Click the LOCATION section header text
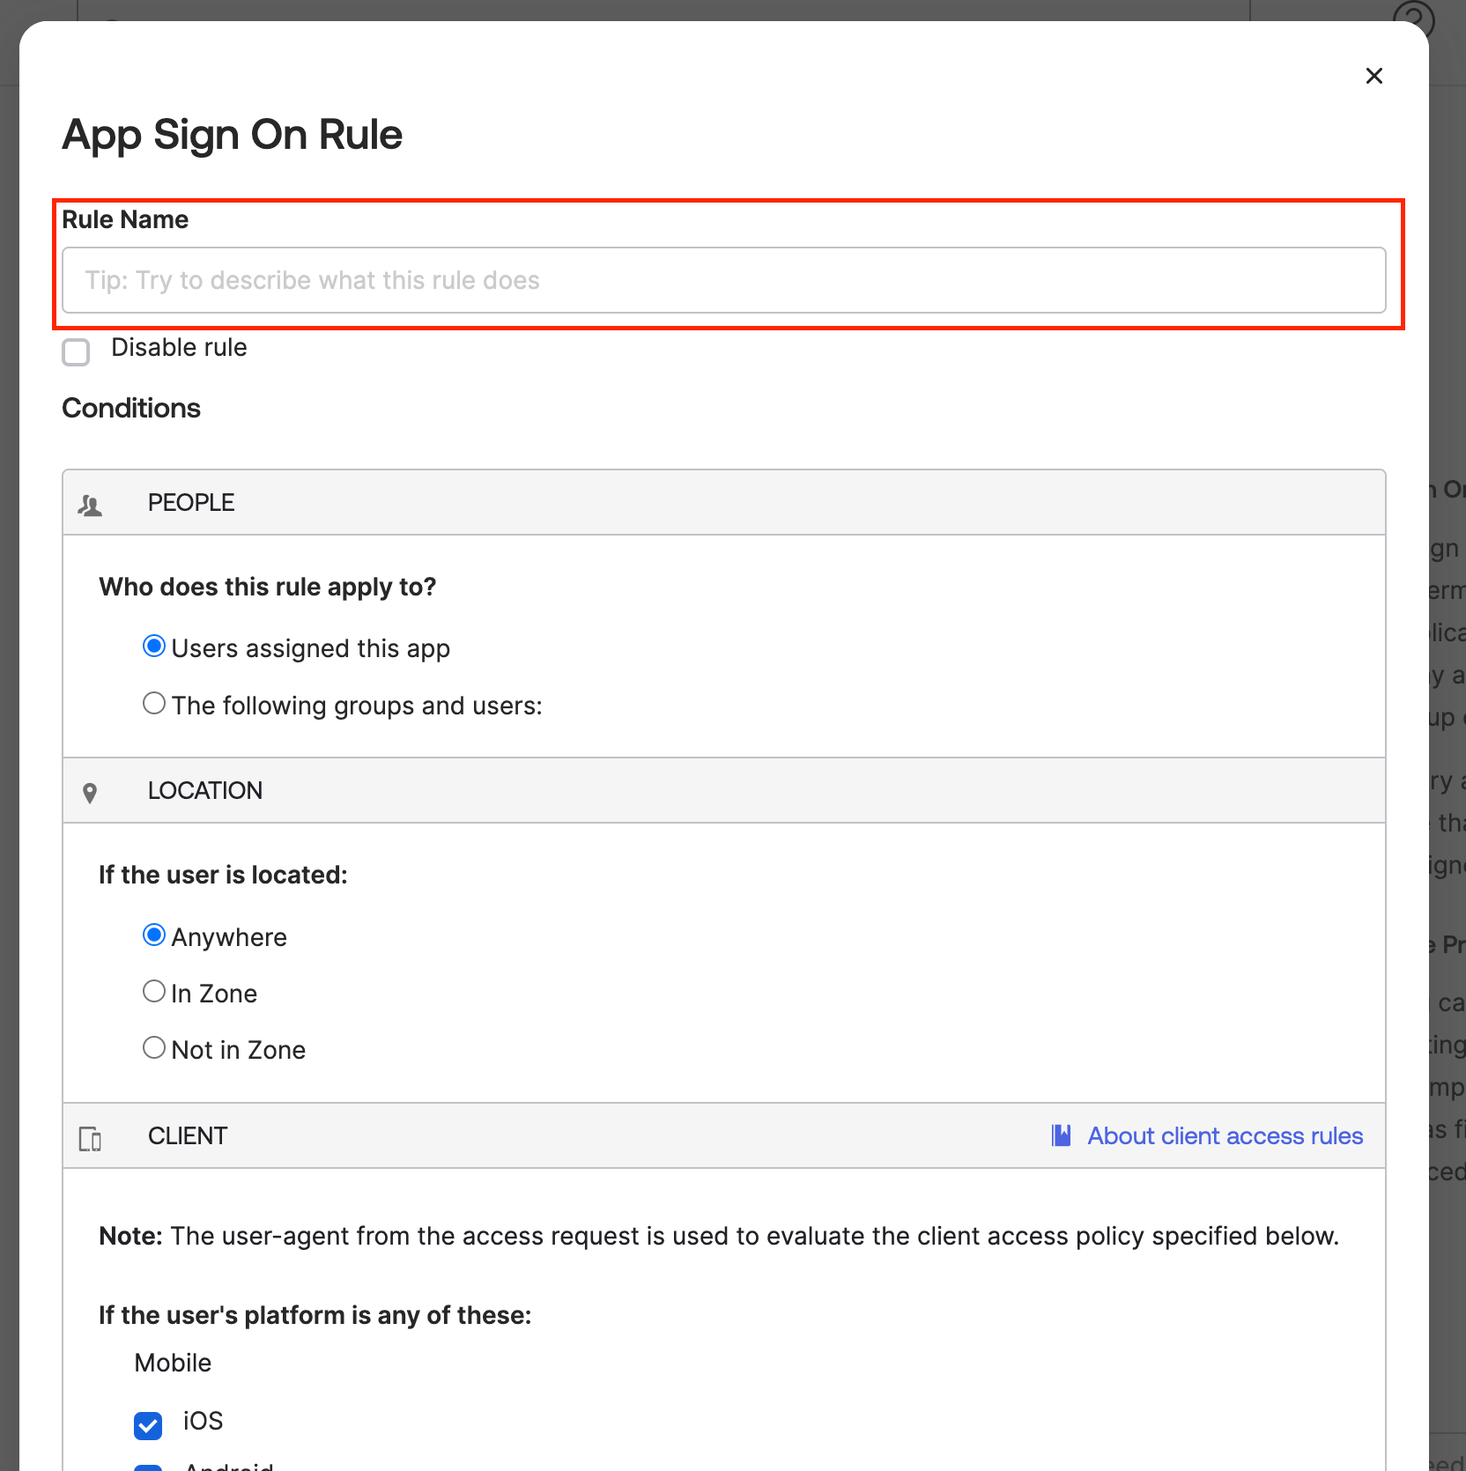 [204, 791]
